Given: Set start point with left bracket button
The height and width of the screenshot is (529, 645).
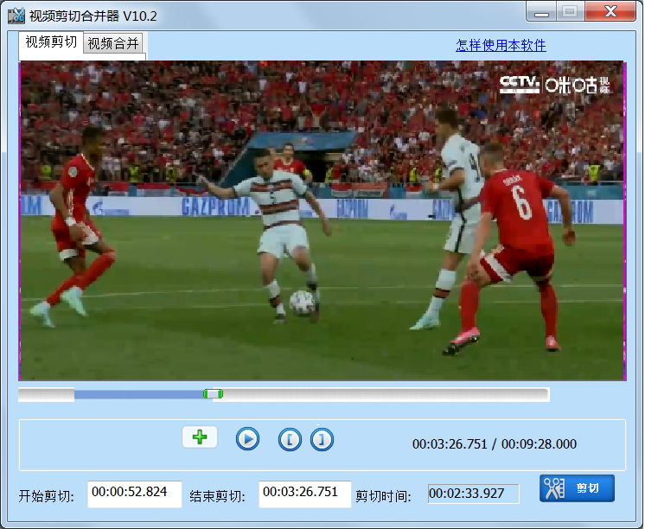Looking at the screenshot, I should point(290,439).
